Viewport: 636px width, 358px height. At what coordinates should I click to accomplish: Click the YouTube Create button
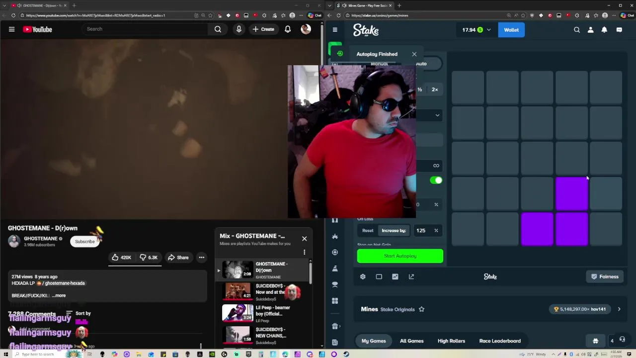click(263, 29)
